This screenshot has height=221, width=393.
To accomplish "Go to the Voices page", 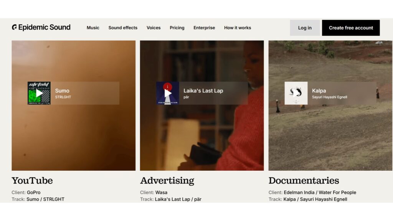I will [x=154, y=28].
